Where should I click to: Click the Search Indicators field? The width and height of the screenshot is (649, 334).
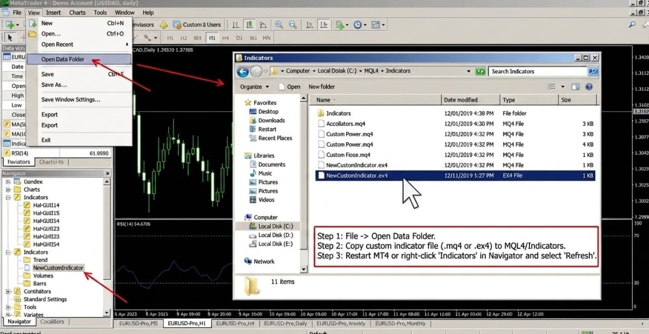[x=538, y=71]
